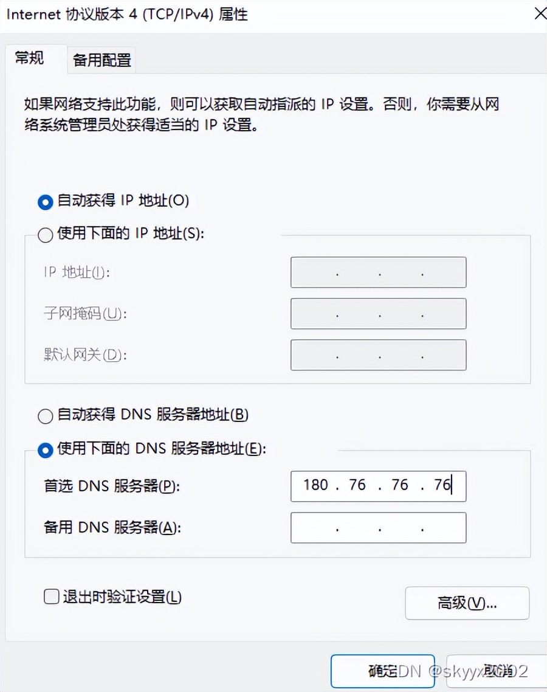Image resolution: width=547 pixels, height=692 pixels.
Task: Open the 高级 advanced settings dialog
Action: point(467,603)
